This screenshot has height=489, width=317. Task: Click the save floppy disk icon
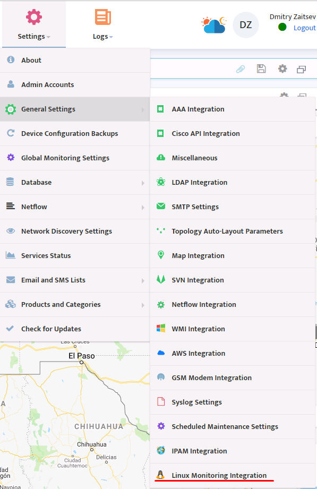coord(261,68)
